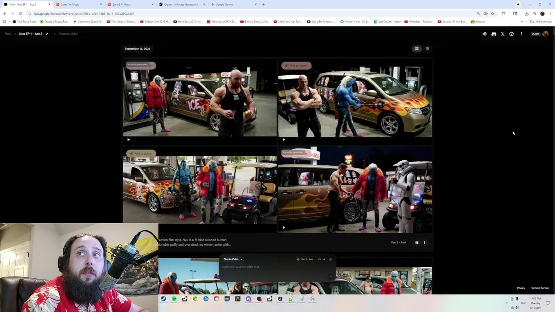Reload the current page

point(20,13)
